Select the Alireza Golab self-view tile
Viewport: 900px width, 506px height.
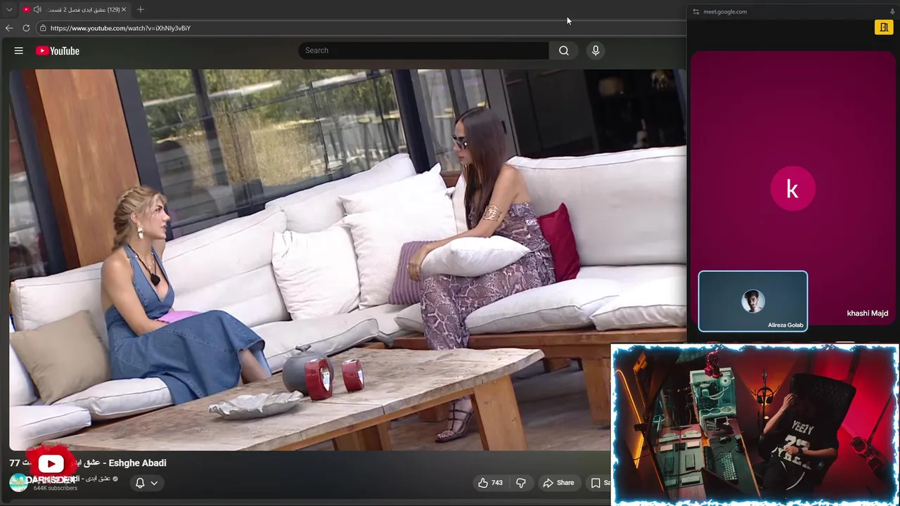[753, 301]
